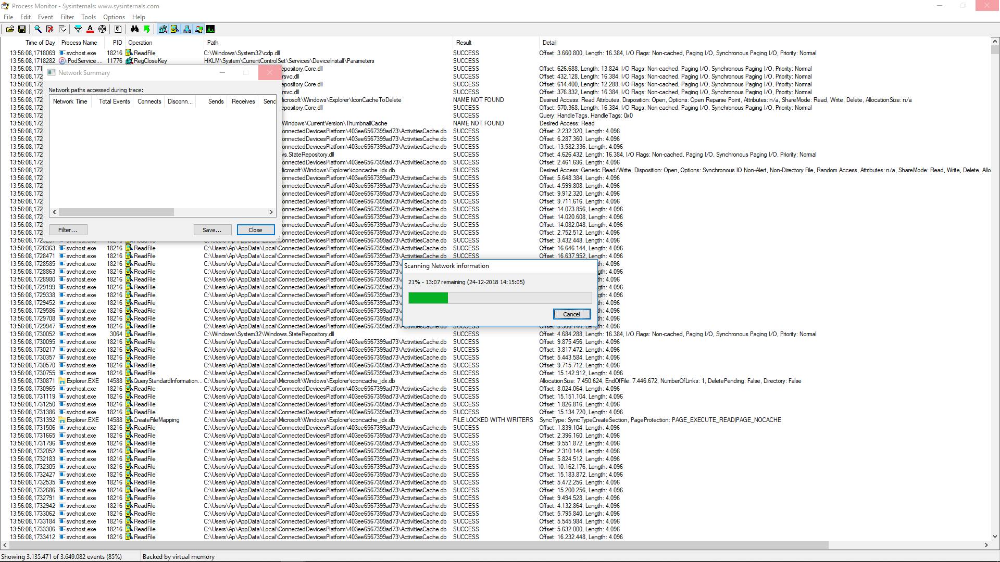Click the crosshair target window icon
The height and width of the screenshot is (562, 1000).
102,30
